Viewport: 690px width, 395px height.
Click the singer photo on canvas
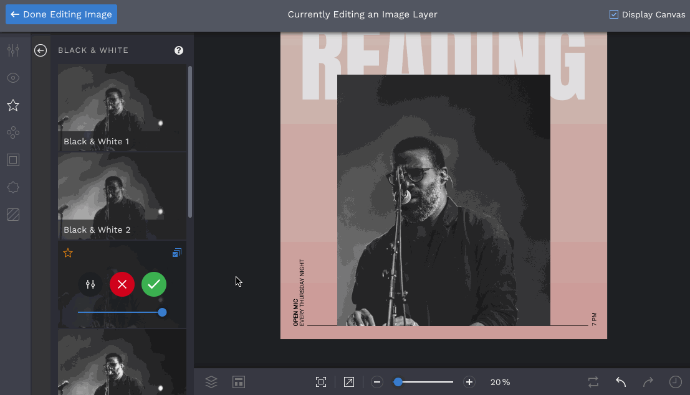pyautogui.click(x=444, y=200)
